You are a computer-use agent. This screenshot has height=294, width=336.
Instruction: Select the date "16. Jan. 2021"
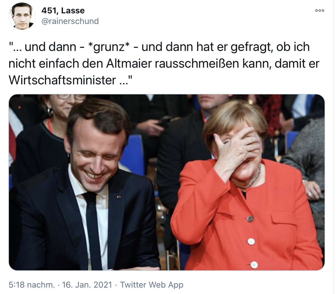pyautogui.click(x=87, y=285)
